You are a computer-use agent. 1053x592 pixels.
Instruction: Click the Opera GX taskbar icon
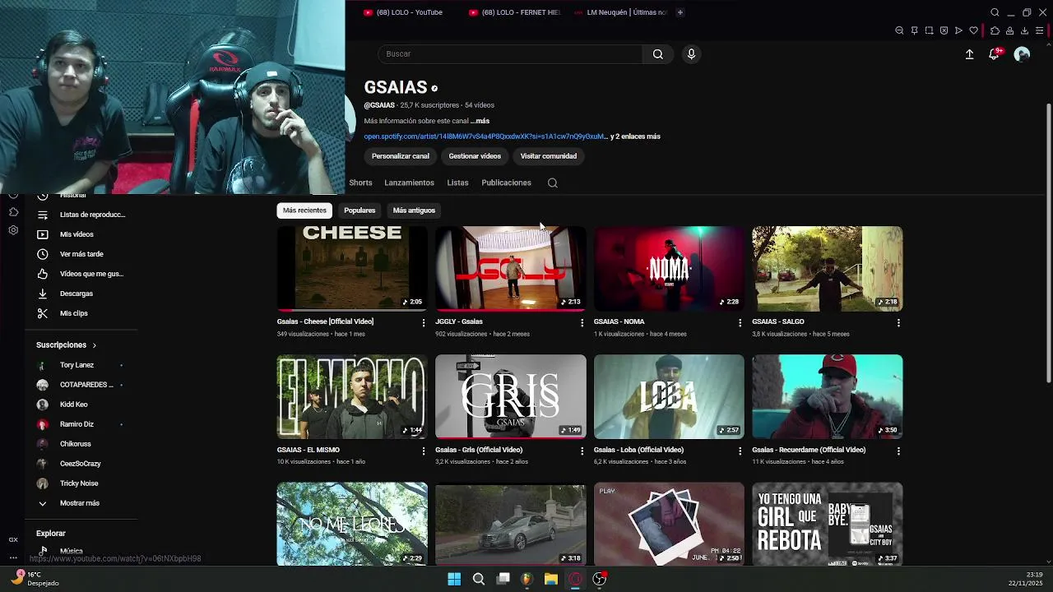click(575, 579)
